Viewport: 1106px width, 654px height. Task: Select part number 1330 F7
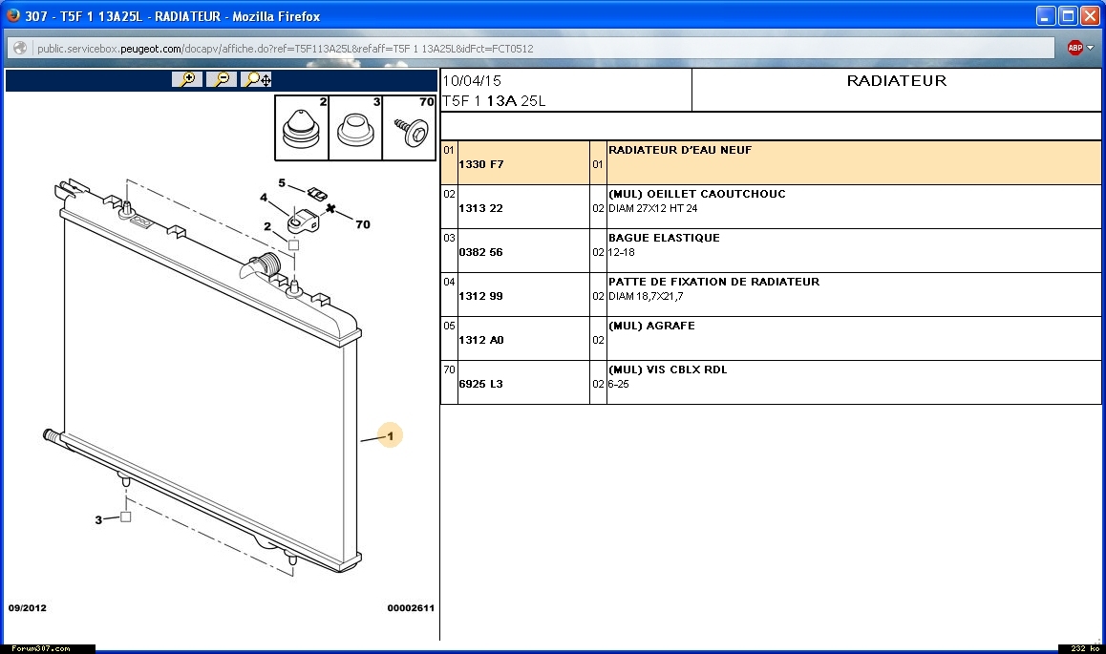[481, 164]
